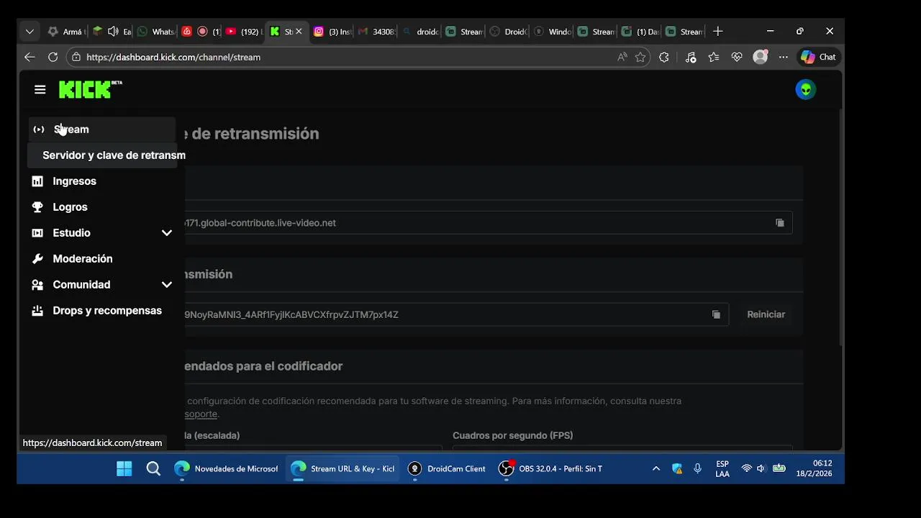Copy the stream key with its copy icon
Screen dimensions: 921x518
tap(716, 314)
